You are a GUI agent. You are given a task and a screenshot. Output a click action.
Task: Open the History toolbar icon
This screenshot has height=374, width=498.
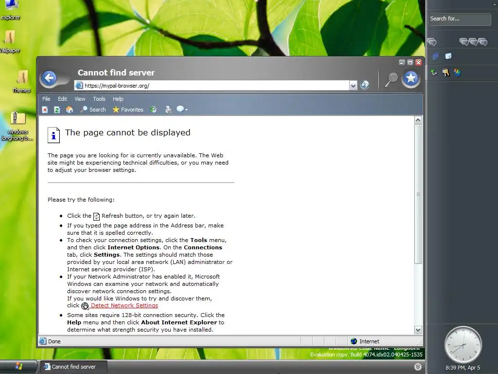153,110
